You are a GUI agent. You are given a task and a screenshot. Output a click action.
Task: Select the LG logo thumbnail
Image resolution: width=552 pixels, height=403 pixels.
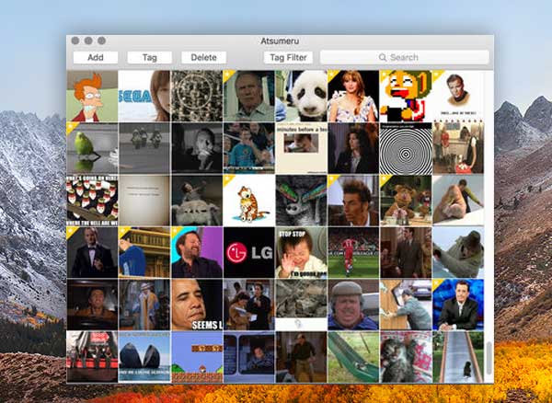coord(249,252)
